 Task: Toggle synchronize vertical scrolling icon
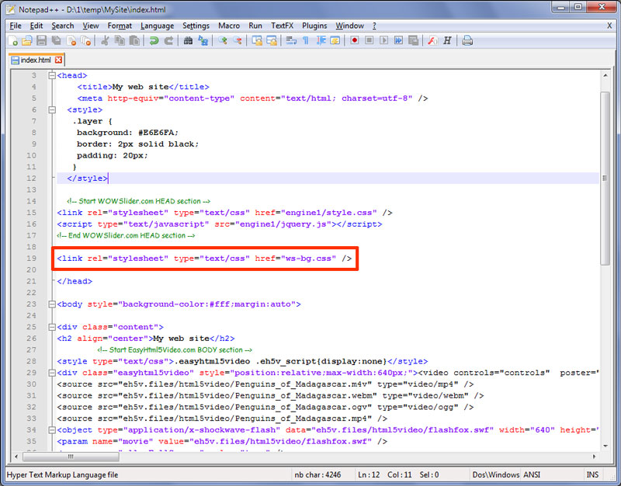pos(257,40)
